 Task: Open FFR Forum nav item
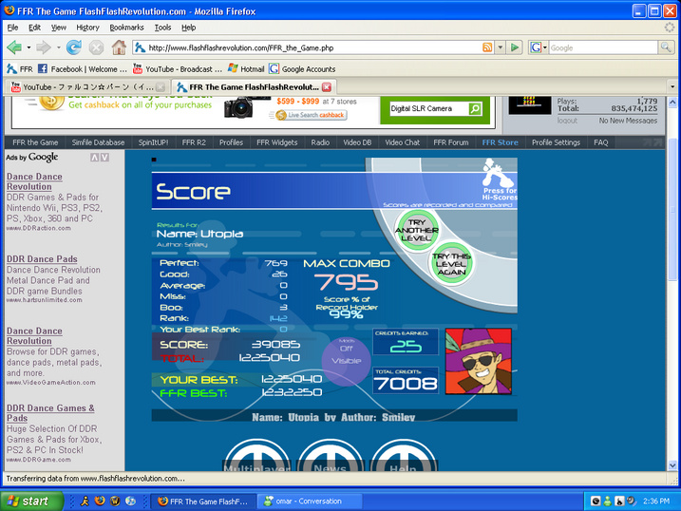point(451,142)
